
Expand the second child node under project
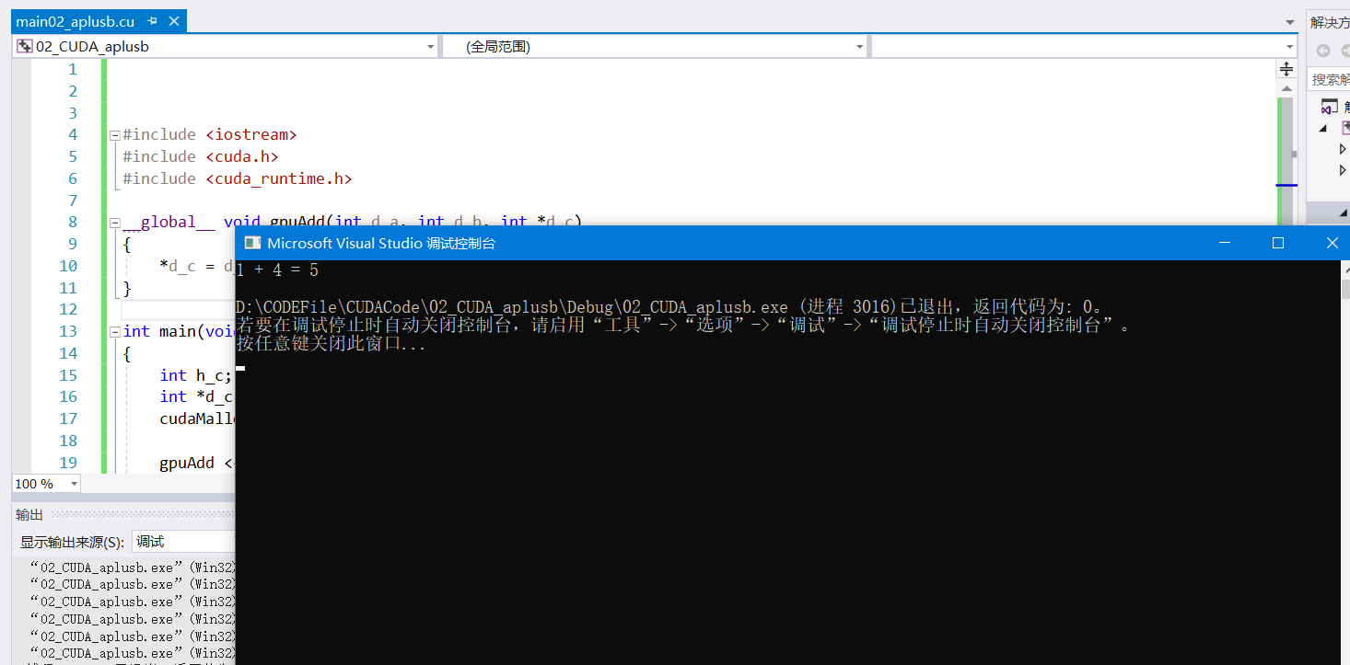tap(1343, 170)
